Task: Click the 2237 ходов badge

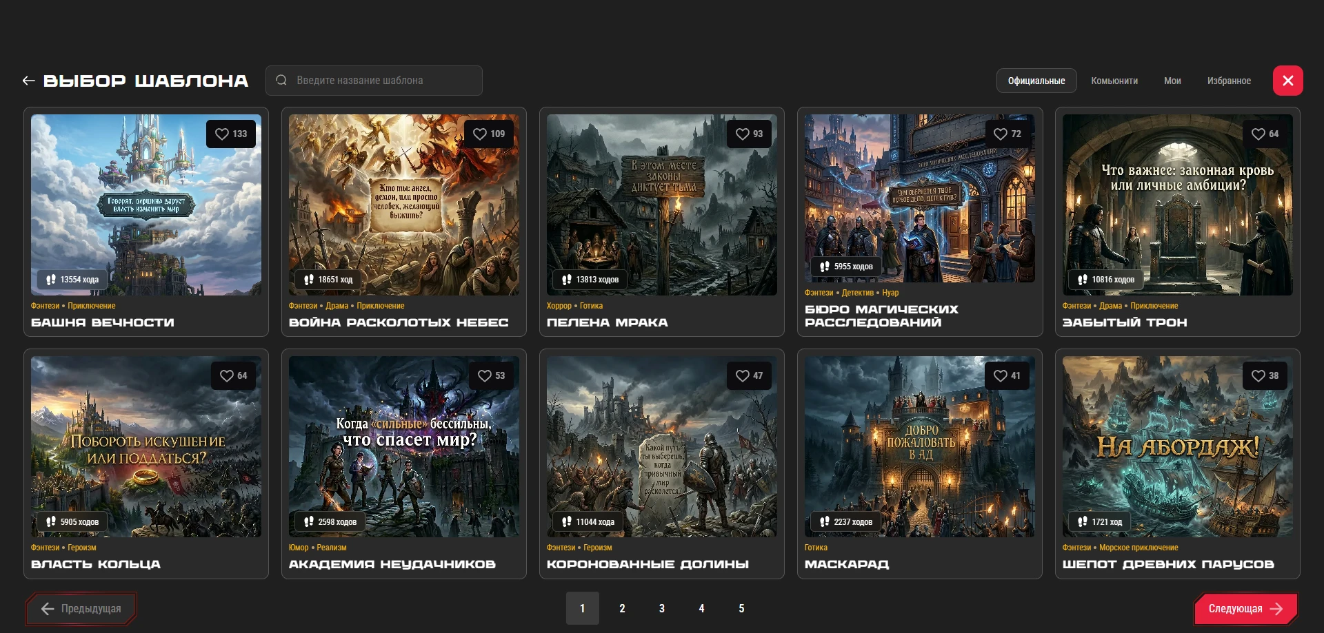Action: 846,521
